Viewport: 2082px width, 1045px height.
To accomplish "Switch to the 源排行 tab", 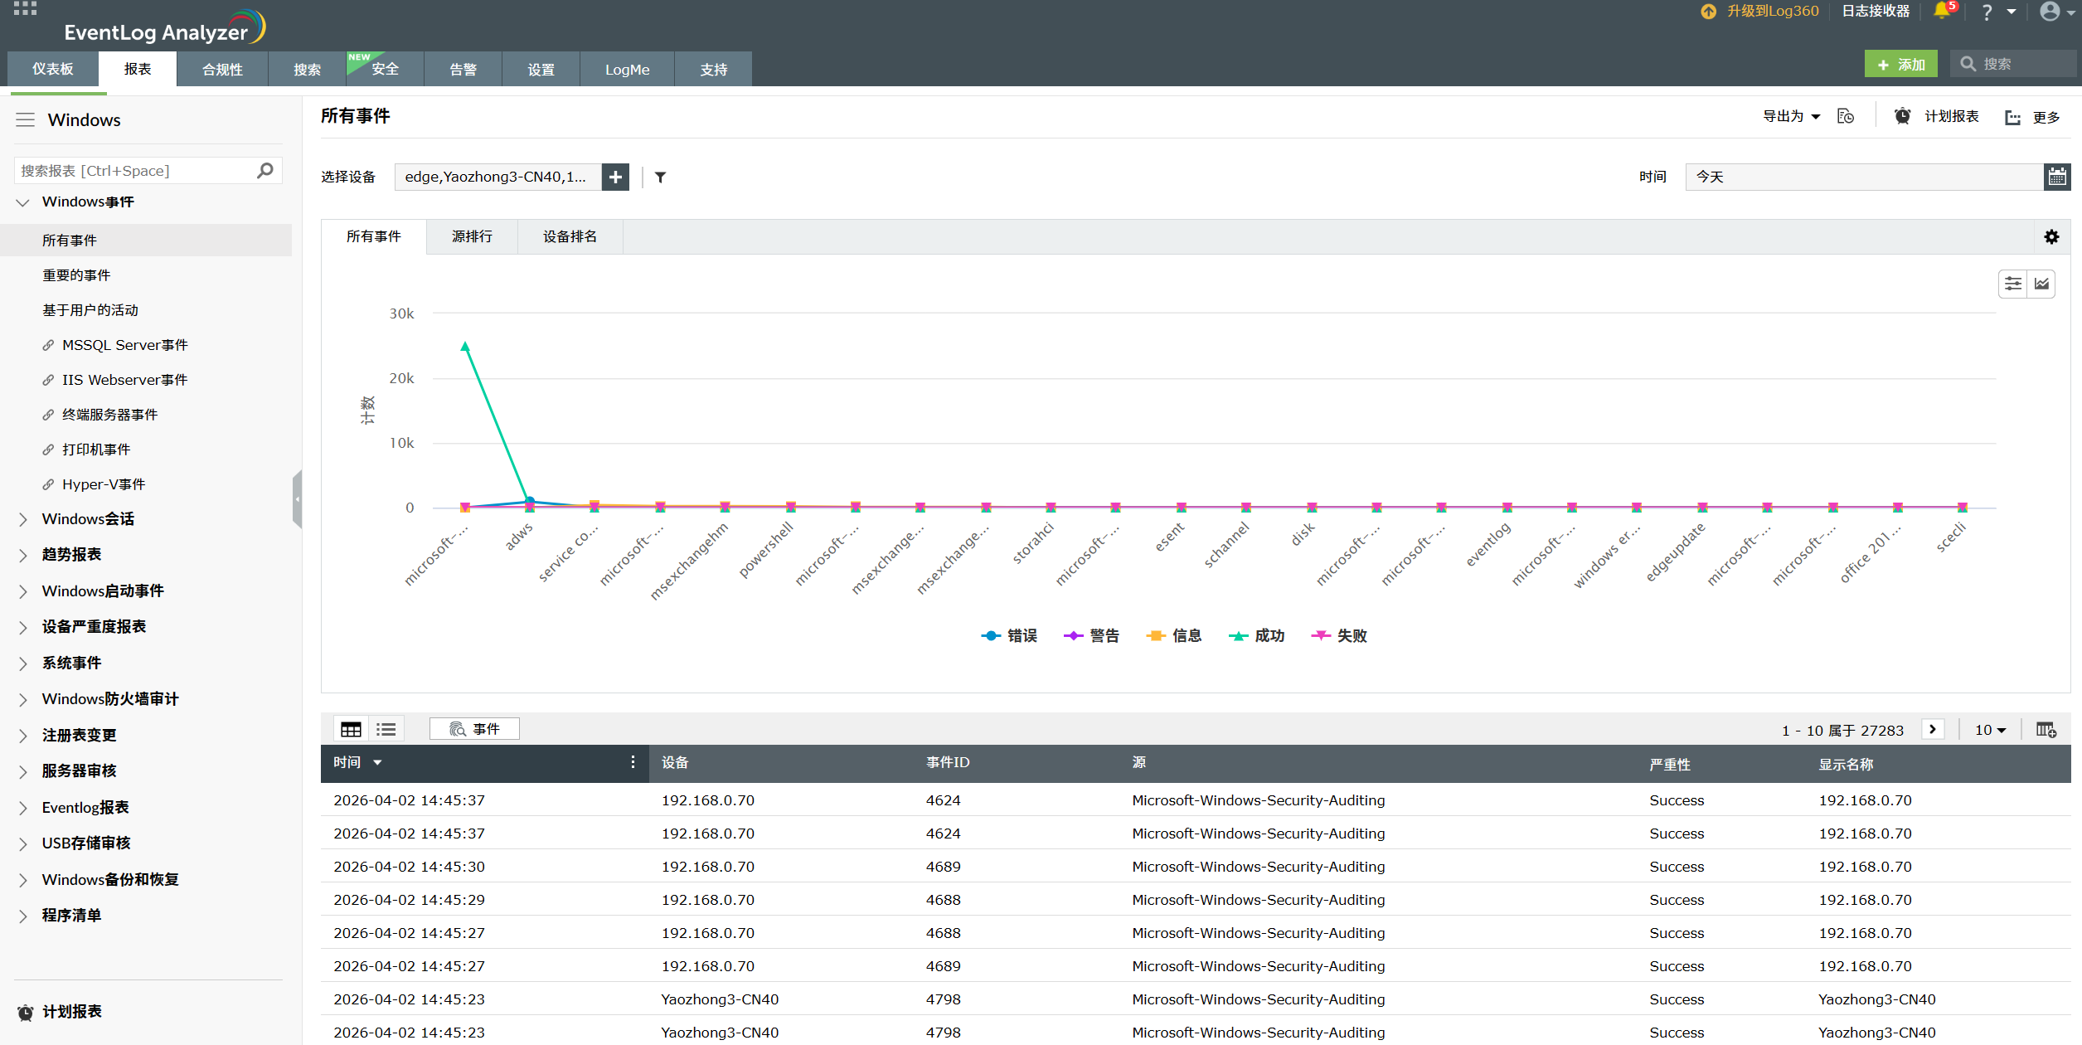I will [x=472, y=237].
